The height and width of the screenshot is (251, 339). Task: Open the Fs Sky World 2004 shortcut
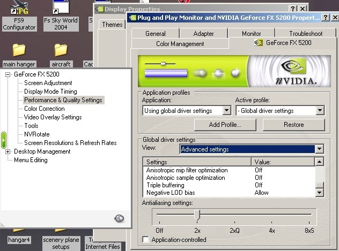tap(60, 10)
